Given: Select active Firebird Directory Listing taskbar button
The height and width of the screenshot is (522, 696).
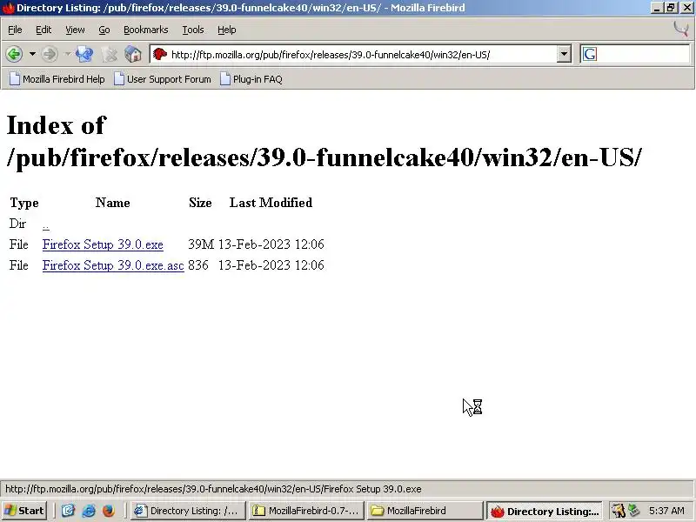Looking at the screenshot, I should 545,512.
